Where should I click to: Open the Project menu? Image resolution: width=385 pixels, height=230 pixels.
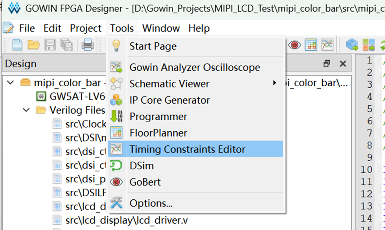click(x=85, y=28)
